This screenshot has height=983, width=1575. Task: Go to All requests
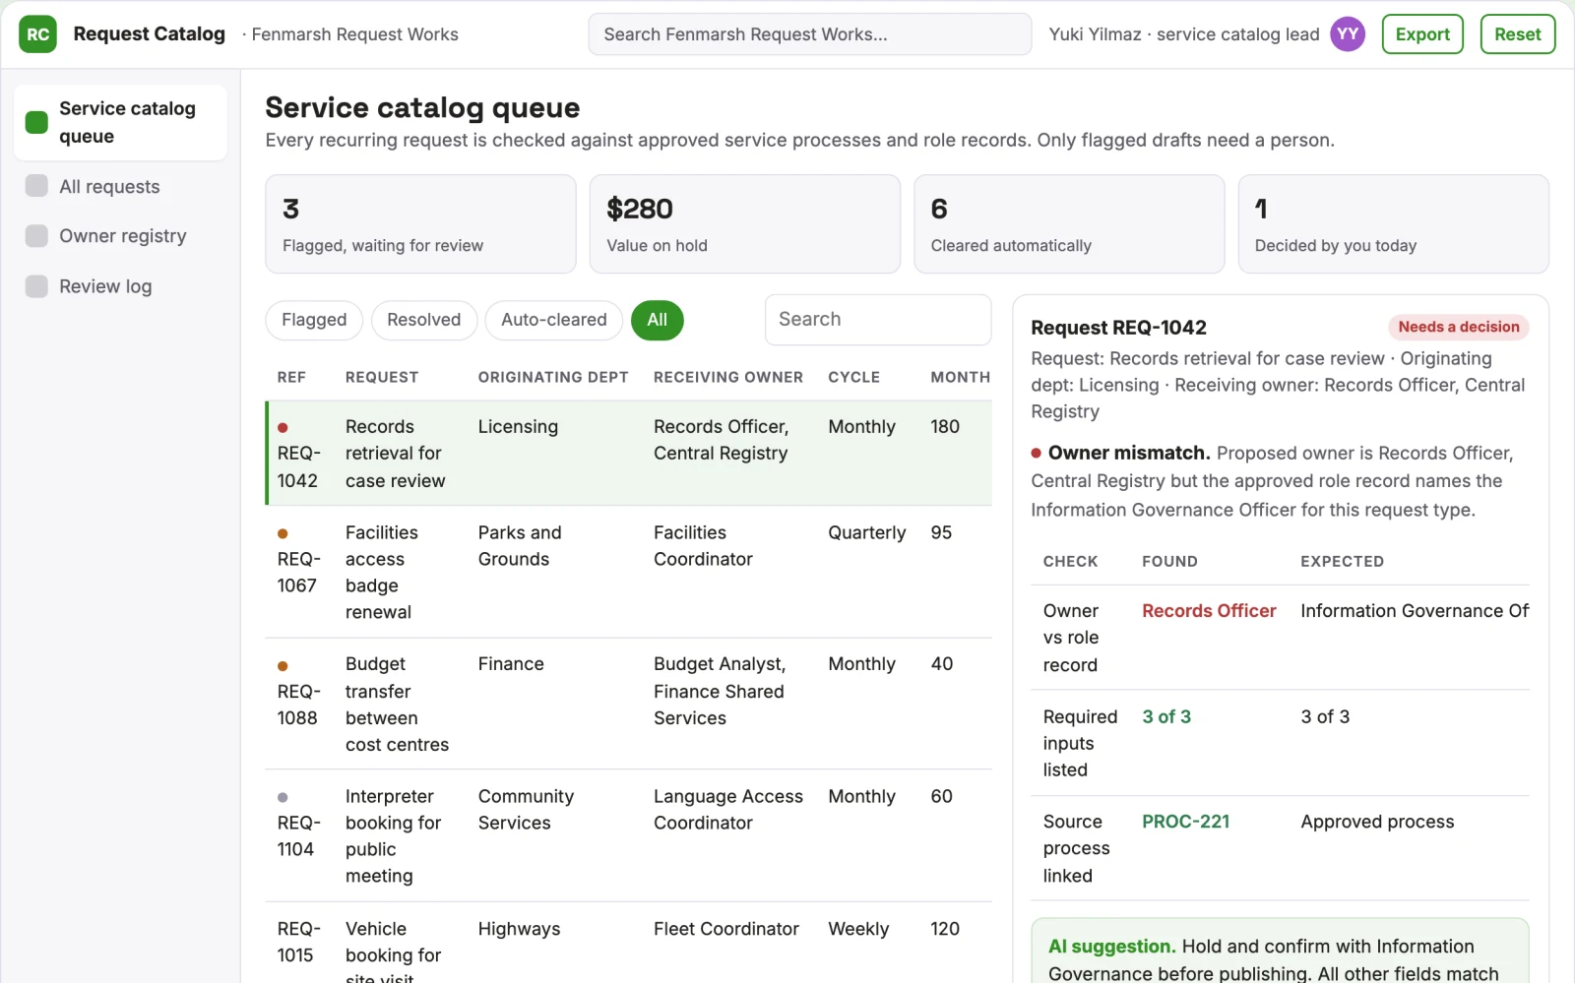(x=120, y=186)
